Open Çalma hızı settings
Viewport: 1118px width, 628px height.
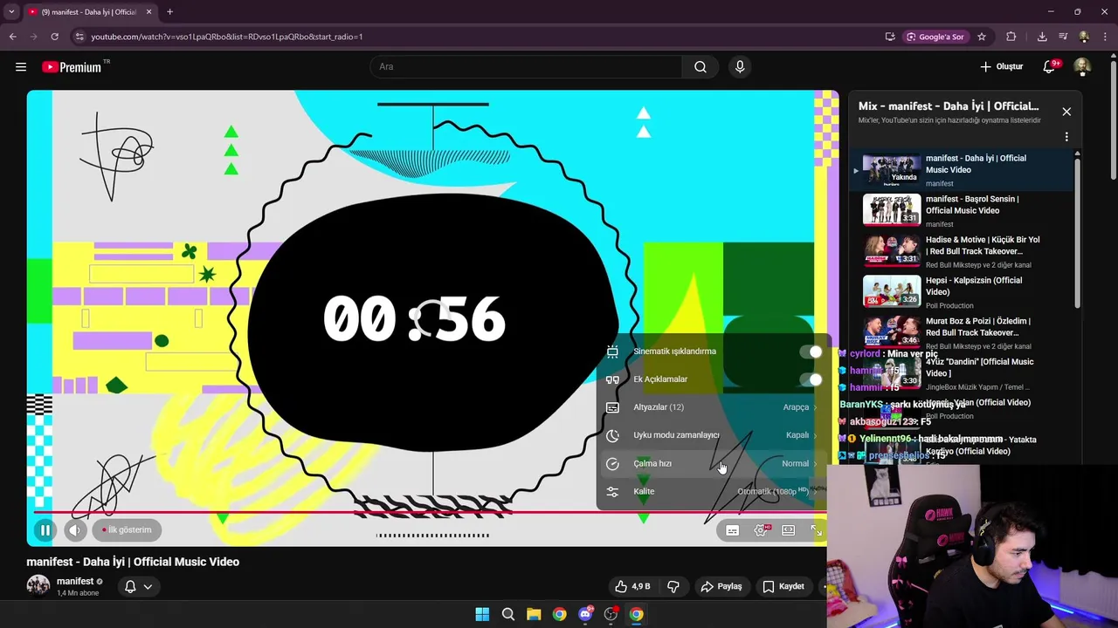(x=713, y=463)
